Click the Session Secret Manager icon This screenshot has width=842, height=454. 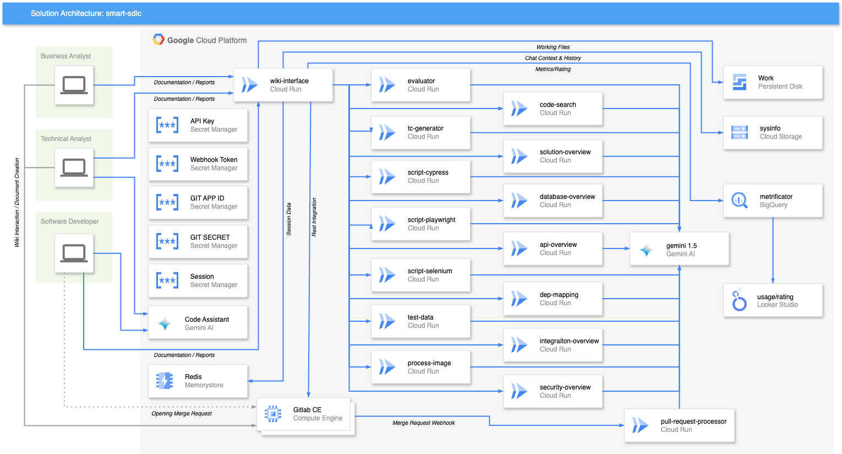pyautogui.click(x=167, y=280)
